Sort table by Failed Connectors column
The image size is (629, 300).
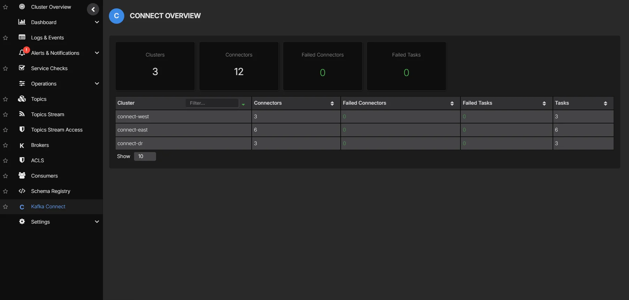click(452, 103)
